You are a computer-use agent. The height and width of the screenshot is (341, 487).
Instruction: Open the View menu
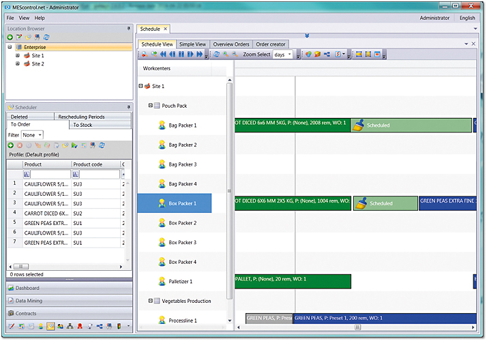pyautogui.click(x=24, y=18)
